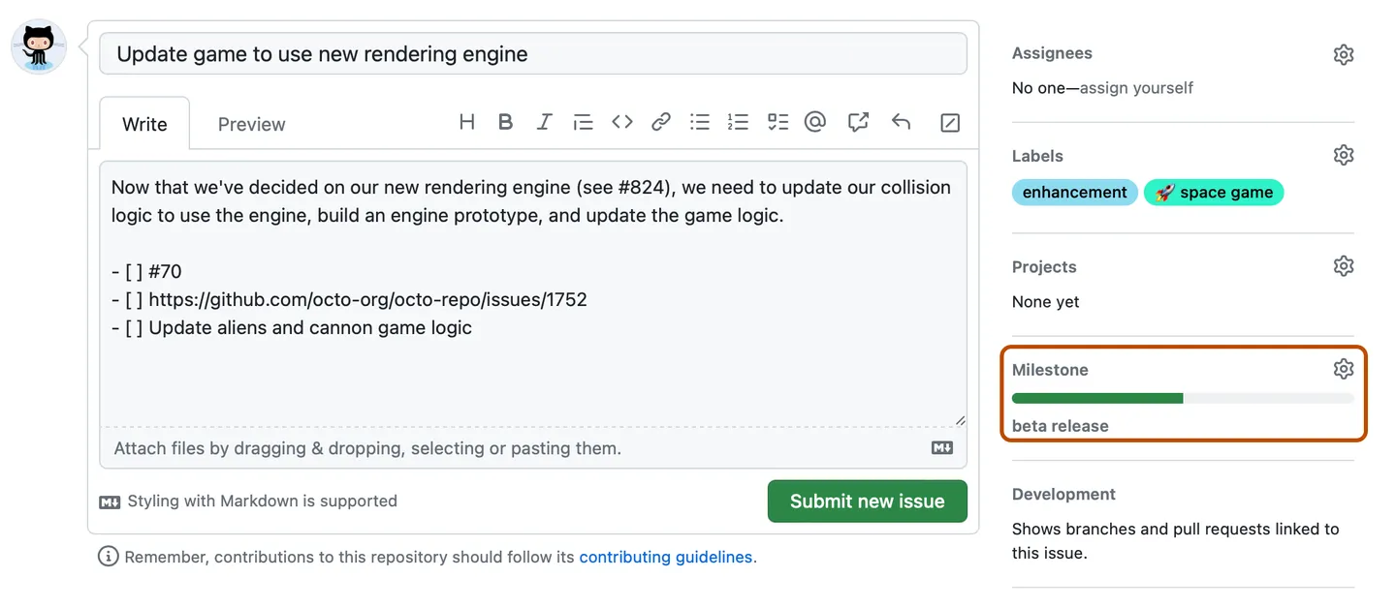Toggle italic text formatting
This screenshot has height=608, width=1396.
(544, 122)
